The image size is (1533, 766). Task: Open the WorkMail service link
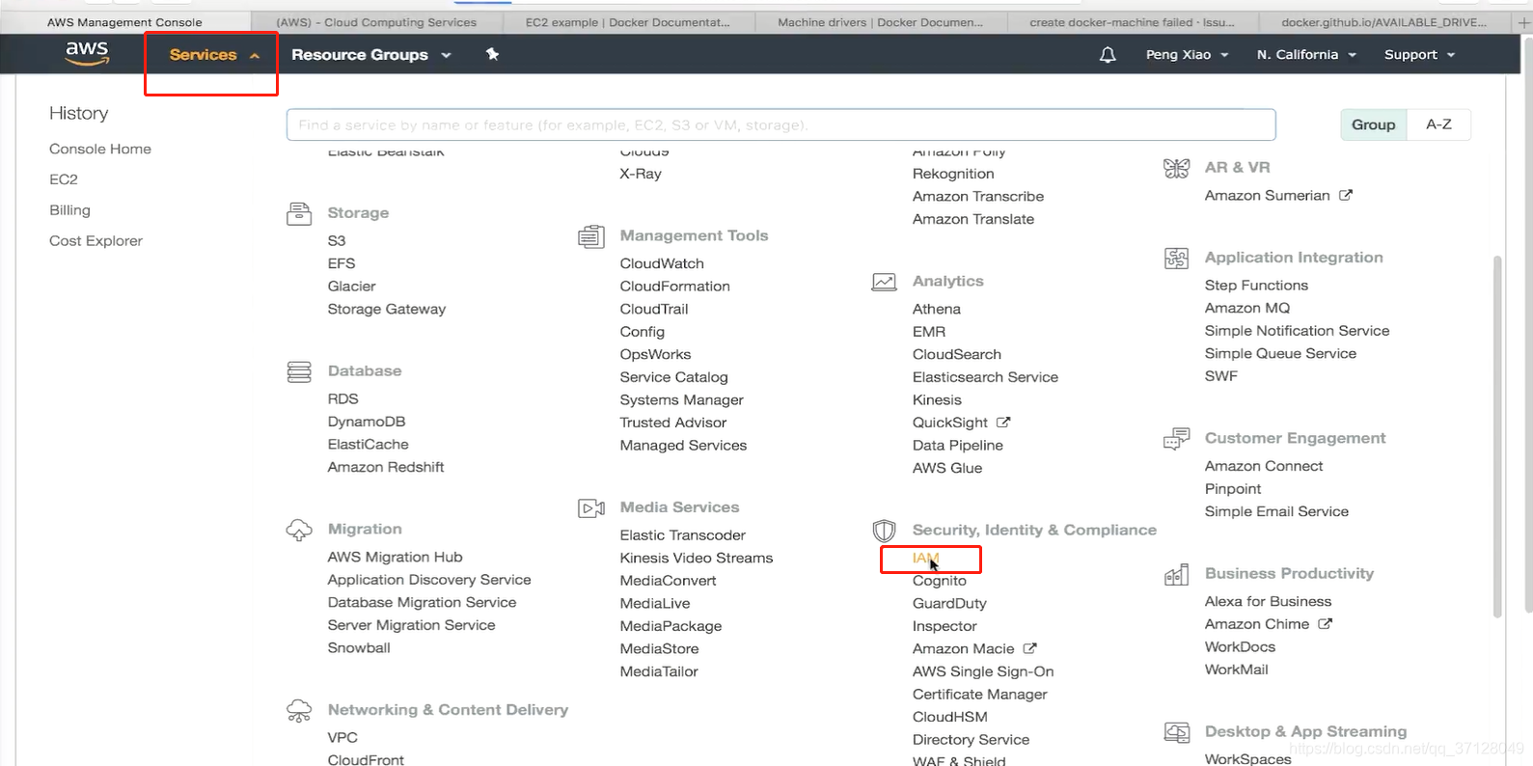[x=1237, y=670]
